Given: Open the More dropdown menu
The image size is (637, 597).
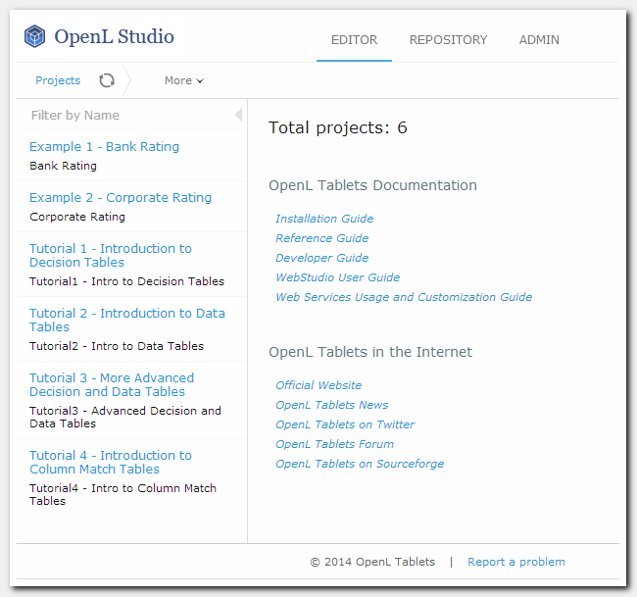Looking at the screenshot, I should [x=184, y=80].
